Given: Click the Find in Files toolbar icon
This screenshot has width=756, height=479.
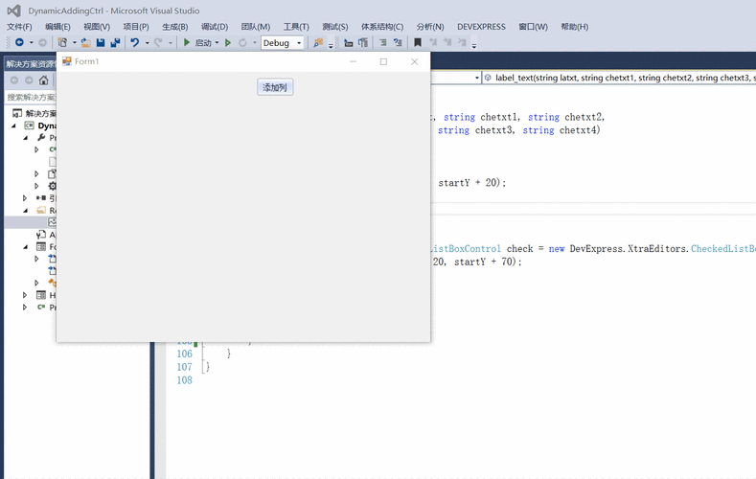Looking at the screenshot, I should point(318,42).
